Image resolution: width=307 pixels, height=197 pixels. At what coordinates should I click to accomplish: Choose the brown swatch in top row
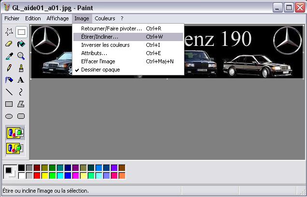[122, 168]
